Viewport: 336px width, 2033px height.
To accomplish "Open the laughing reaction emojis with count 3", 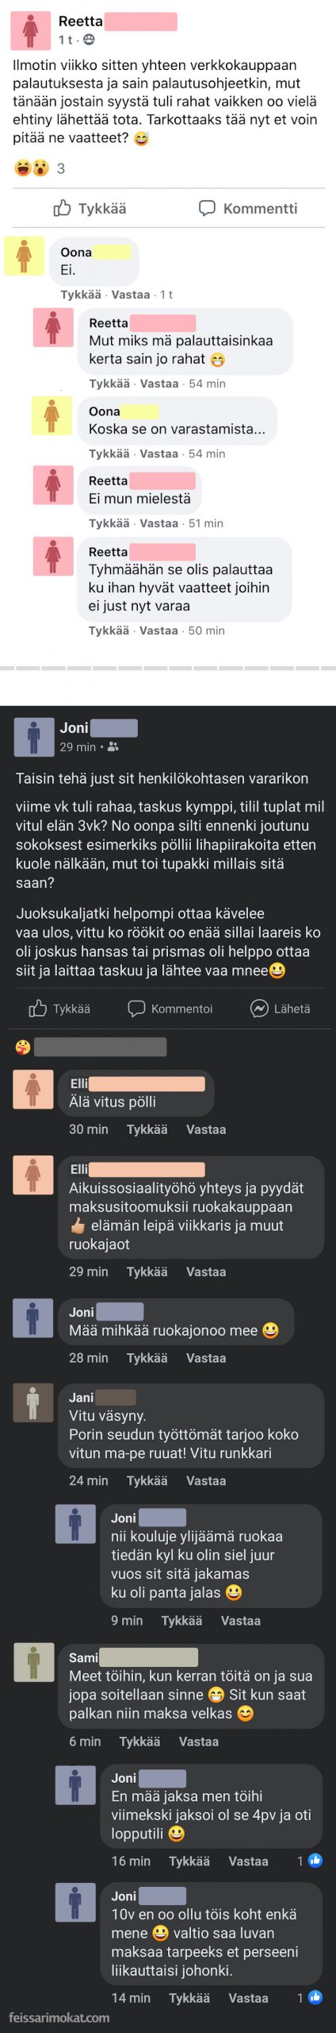I will (32, 168).
